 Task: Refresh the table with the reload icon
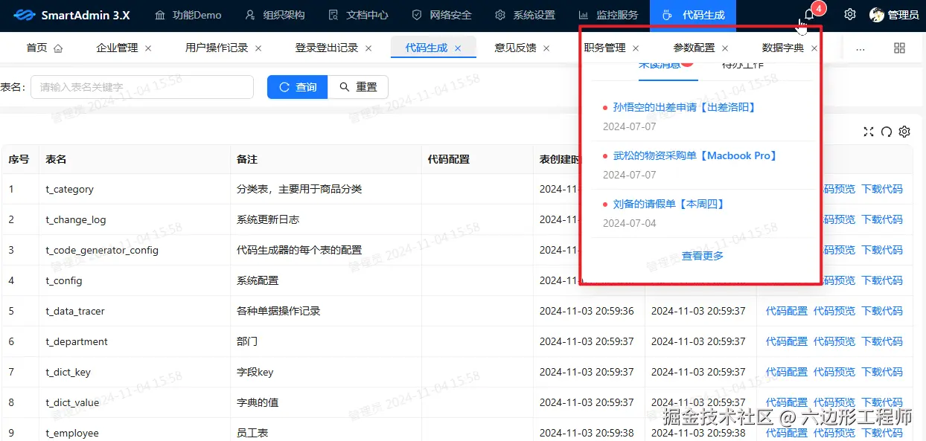[887, 132]
